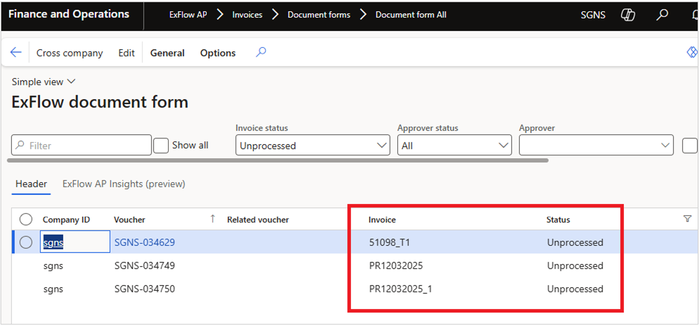This screenshot has width=699, height=326.
Task: Click Unprocessed status in PR12032025 row
Action: click(x=575, y=266)
